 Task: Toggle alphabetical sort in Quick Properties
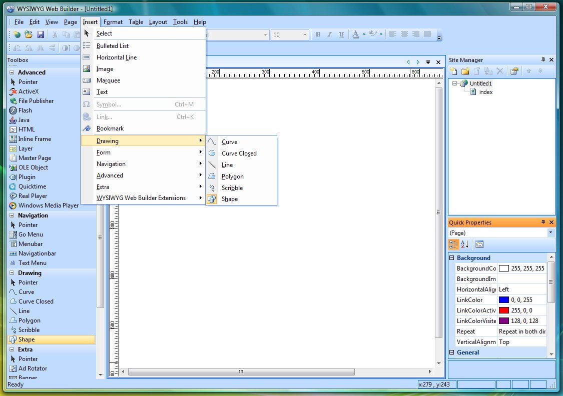[x=465, y=244]
